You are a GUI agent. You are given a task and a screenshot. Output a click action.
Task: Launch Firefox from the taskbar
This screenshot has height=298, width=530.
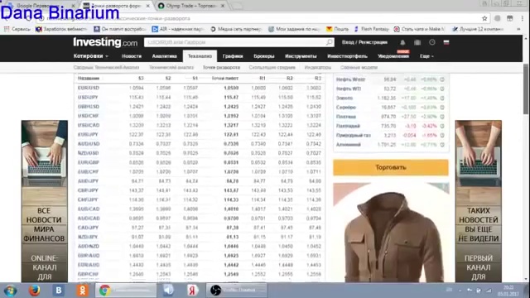click(x=34, y=291)
